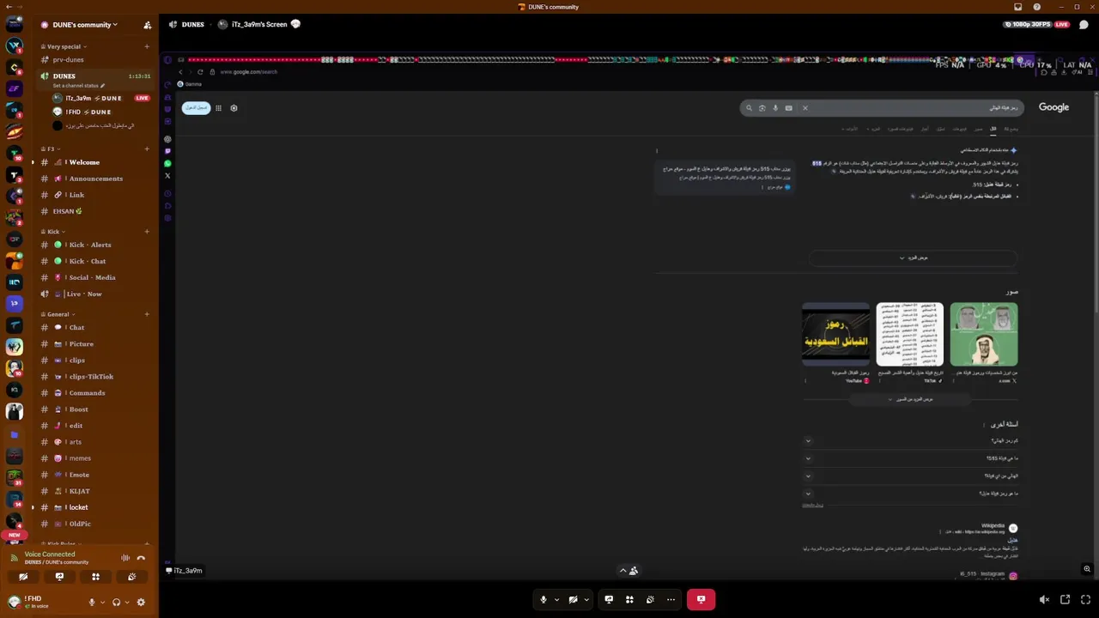The image size is (1099, 618).
Task: Deafen using headphones icon in user panel
Action: click(116, 602)
